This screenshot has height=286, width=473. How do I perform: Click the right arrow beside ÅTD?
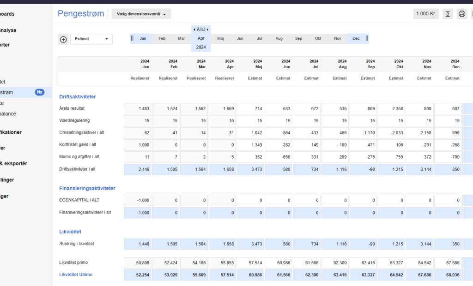[x=207, y=30]
